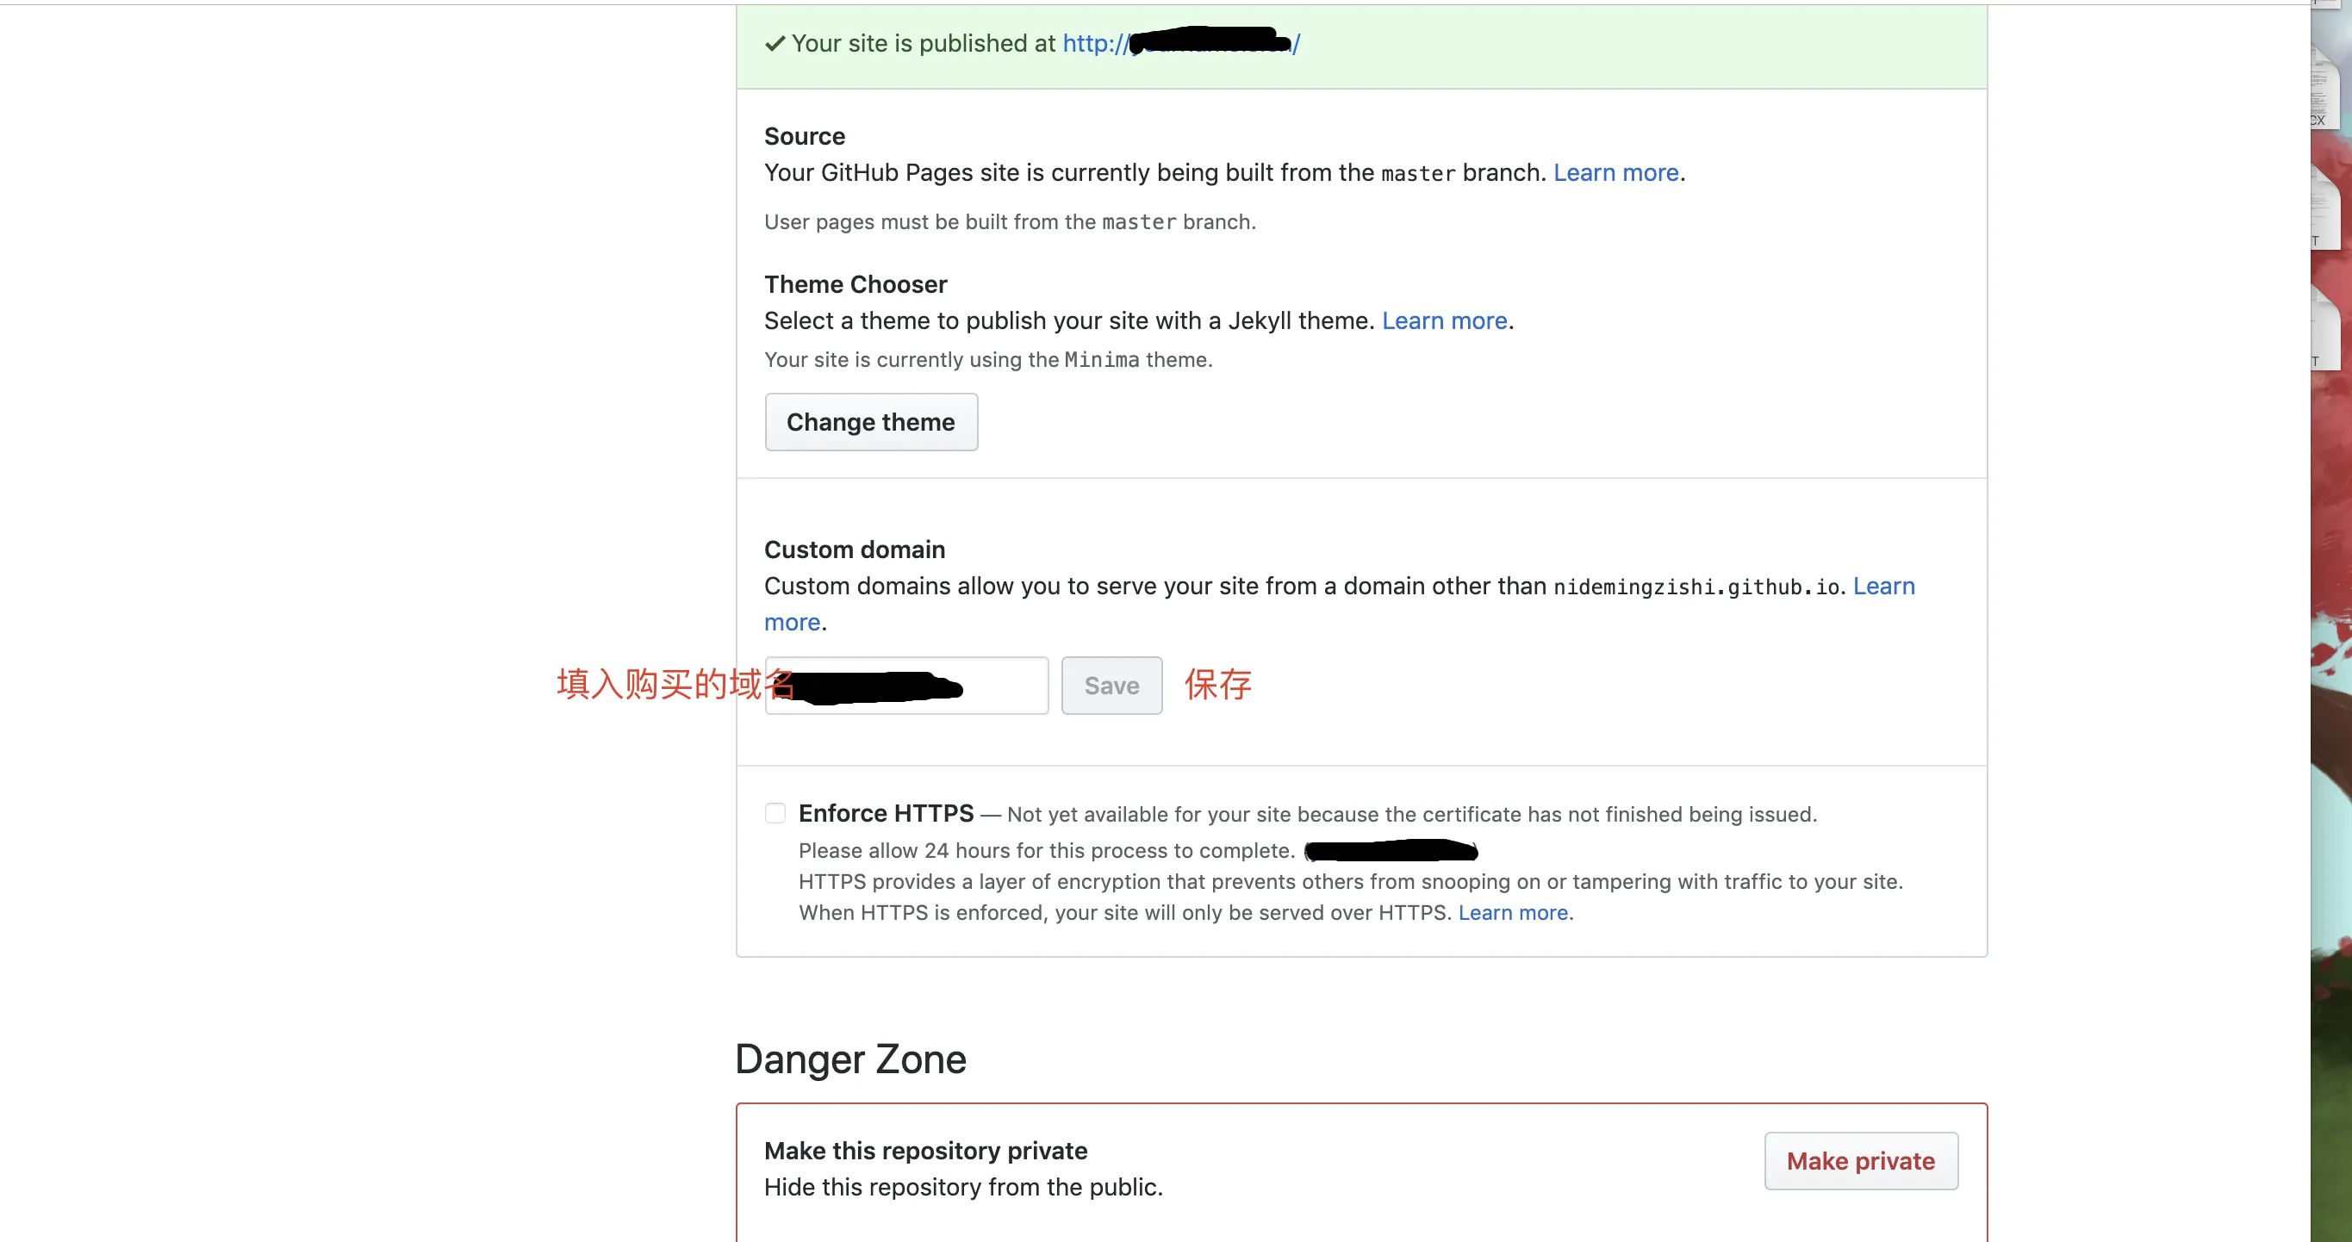
Task: Click the redacted domain in HTTPS notice
Action: (1391, 850)
